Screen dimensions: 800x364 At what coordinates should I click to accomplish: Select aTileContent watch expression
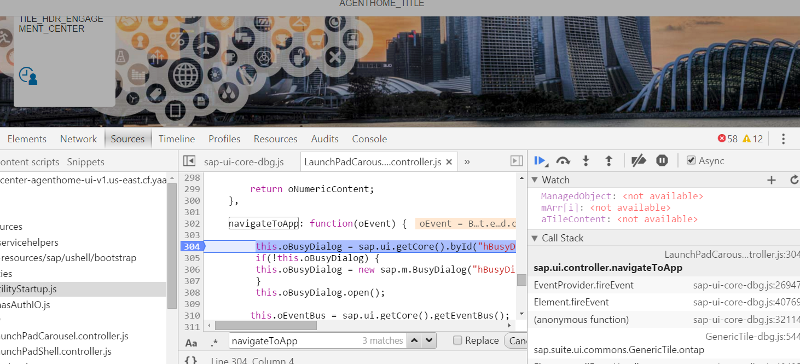coord(619,219)
